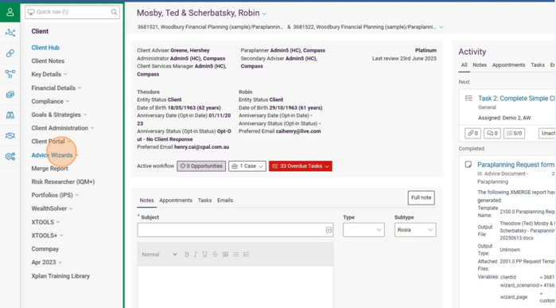
Task: Click the task list icon beside Task 2
Action: (469, 99)
